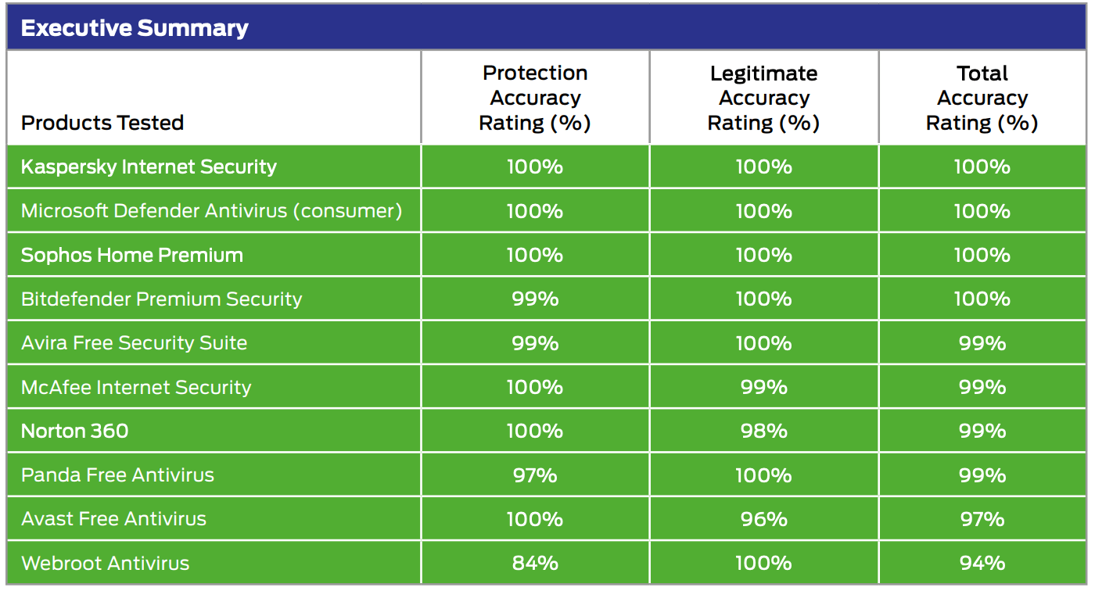
Task: Select the Norton 360 product name
Action: [75, 432]
